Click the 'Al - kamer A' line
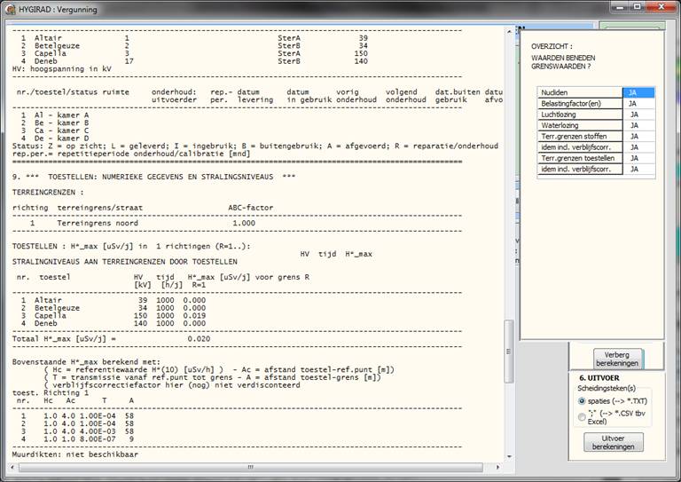 [54, 115]
